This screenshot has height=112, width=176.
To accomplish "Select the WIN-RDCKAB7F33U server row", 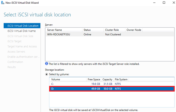I will coord(110,34).
